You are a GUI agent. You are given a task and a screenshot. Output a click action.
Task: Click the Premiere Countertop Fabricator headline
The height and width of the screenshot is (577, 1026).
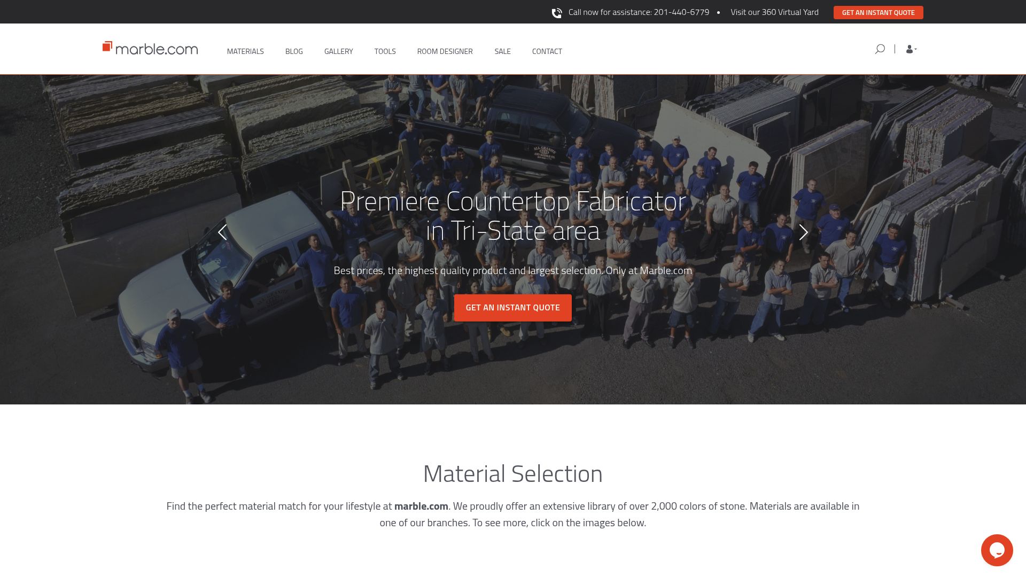click(513, 216)
